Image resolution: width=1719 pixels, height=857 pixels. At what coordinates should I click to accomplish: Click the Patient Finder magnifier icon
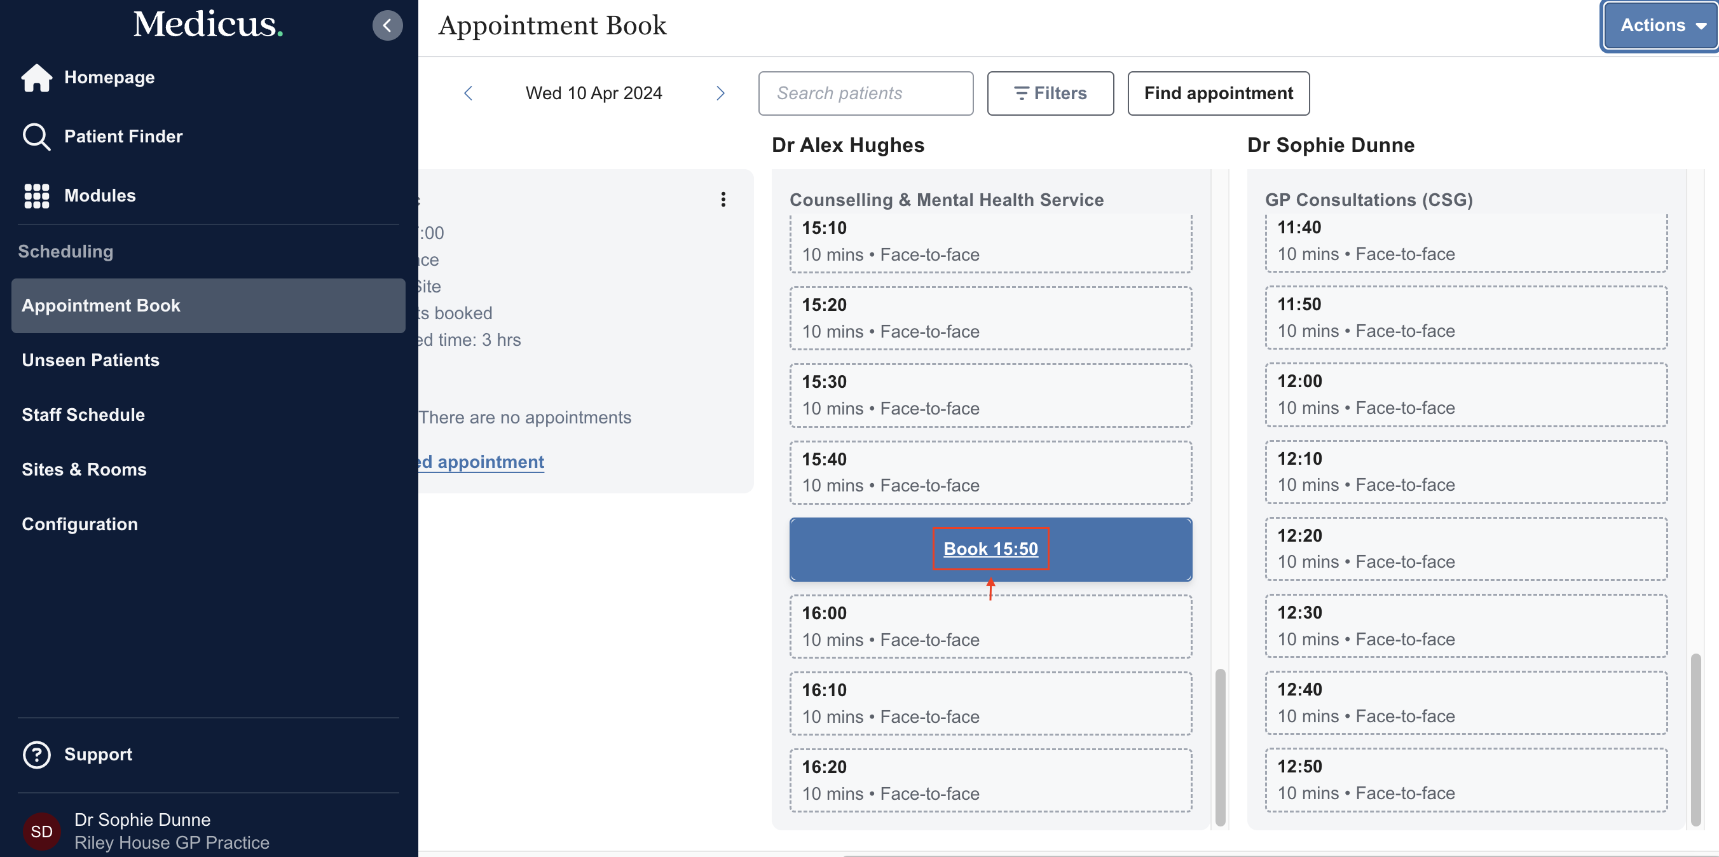tap(36, 137)
